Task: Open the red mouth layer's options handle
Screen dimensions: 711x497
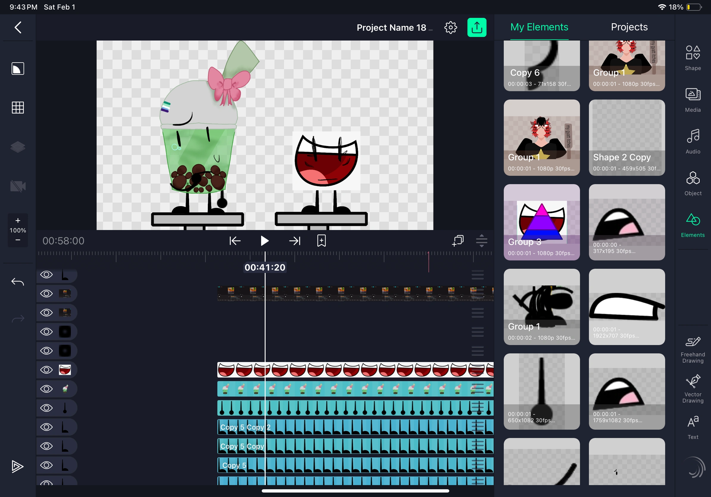Action: tap(477, 370)
